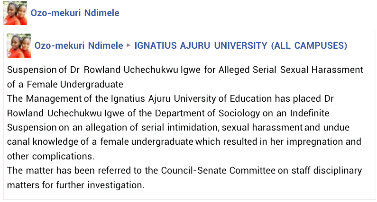Click the headline starting "Suspension of Dr Rowland"
This screenshot has width=377, height=202.
point(185,70)
